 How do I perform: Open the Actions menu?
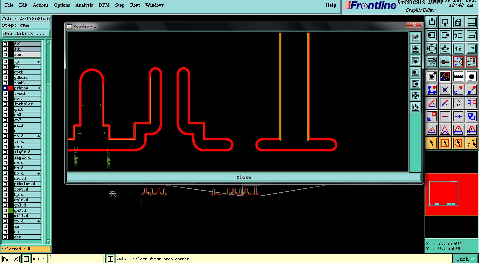(41, 5)
